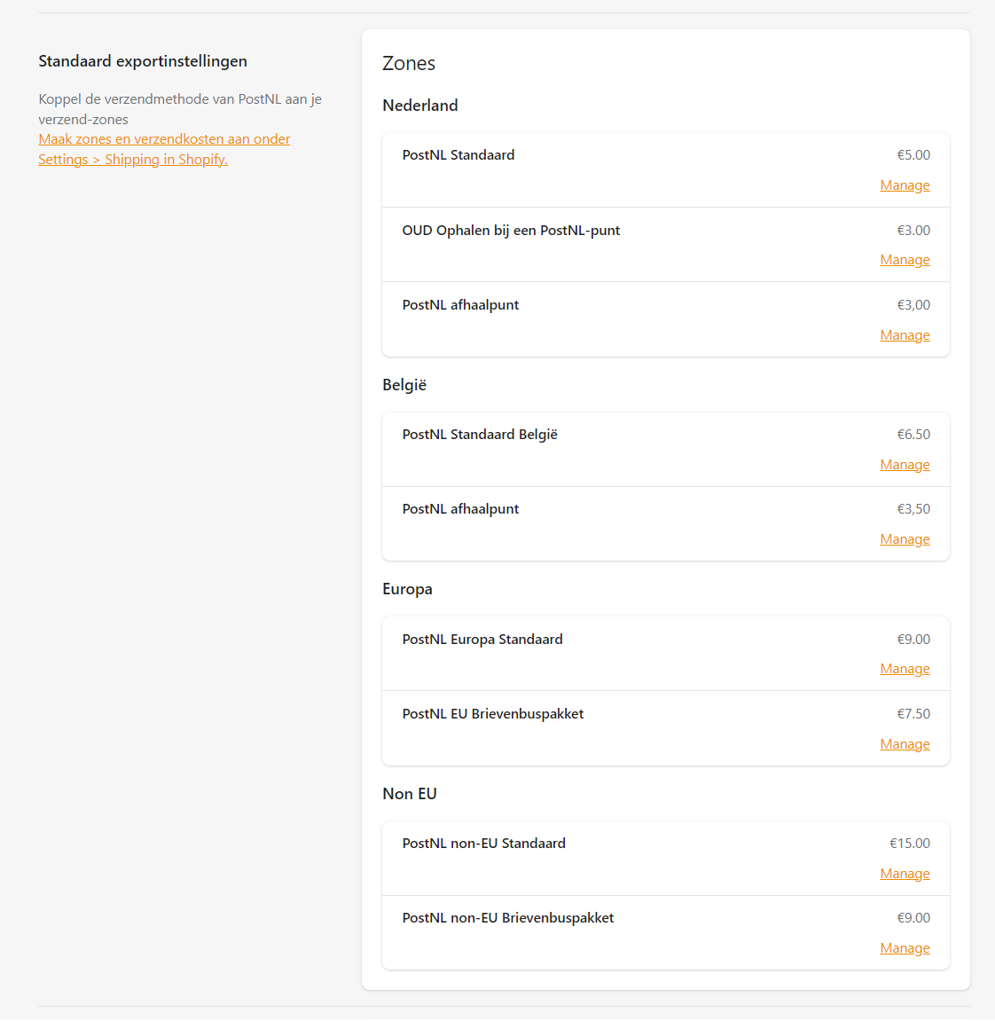Click the Zones panel title

click(x=408, y=63)
